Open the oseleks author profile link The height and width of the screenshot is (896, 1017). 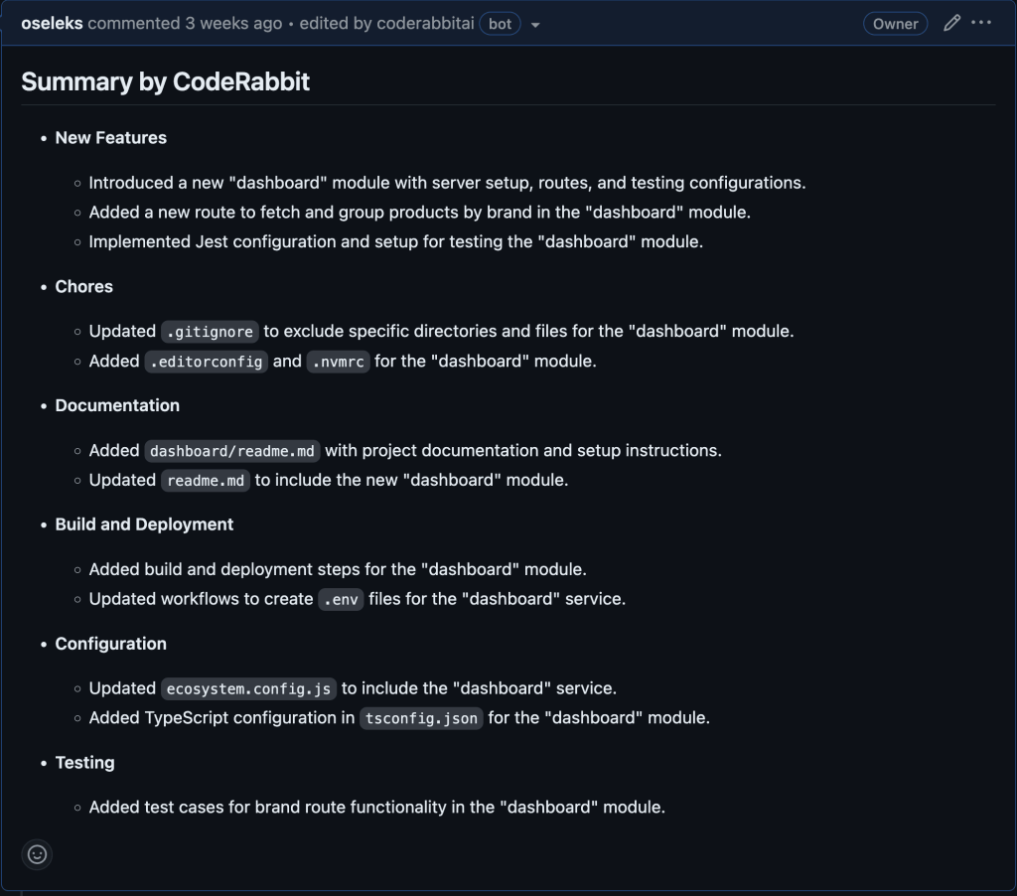52,24
